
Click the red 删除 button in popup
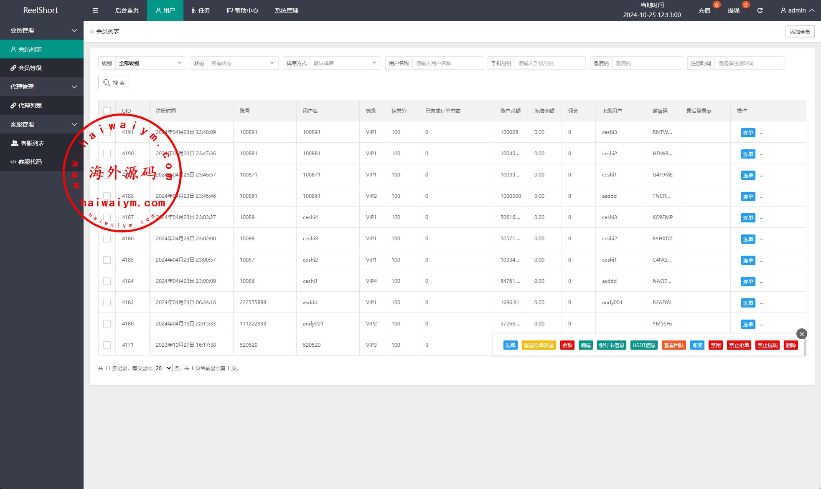(x=790, y=345)
